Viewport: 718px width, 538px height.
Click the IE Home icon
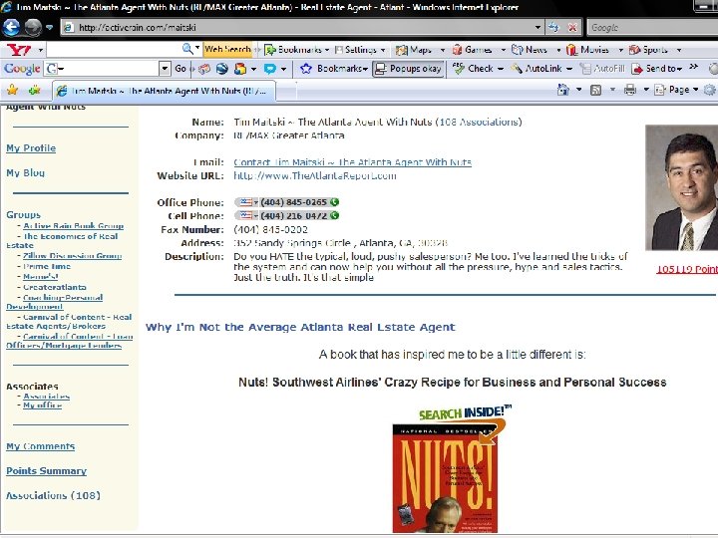coord(562,90)
